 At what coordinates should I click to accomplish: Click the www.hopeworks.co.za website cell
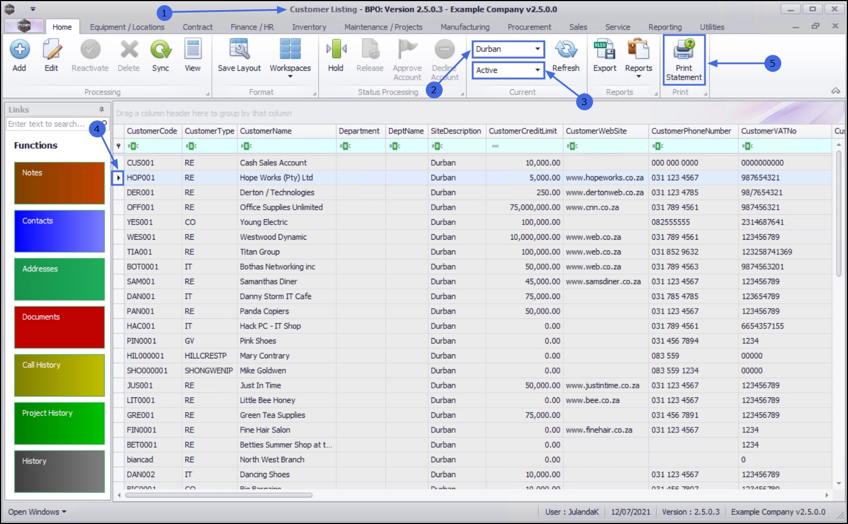click(605, 177)
